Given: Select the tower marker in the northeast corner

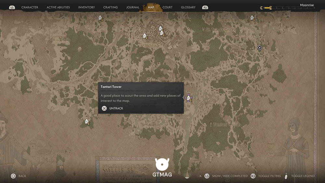Looking at the screenshot, I should [253, 18].
